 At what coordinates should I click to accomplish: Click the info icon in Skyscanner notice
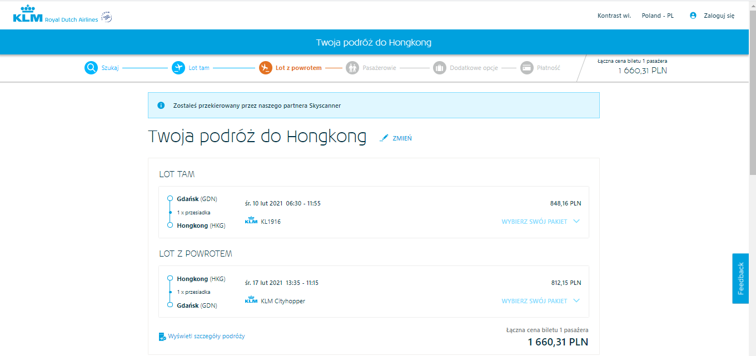click(x=161, y=105)
